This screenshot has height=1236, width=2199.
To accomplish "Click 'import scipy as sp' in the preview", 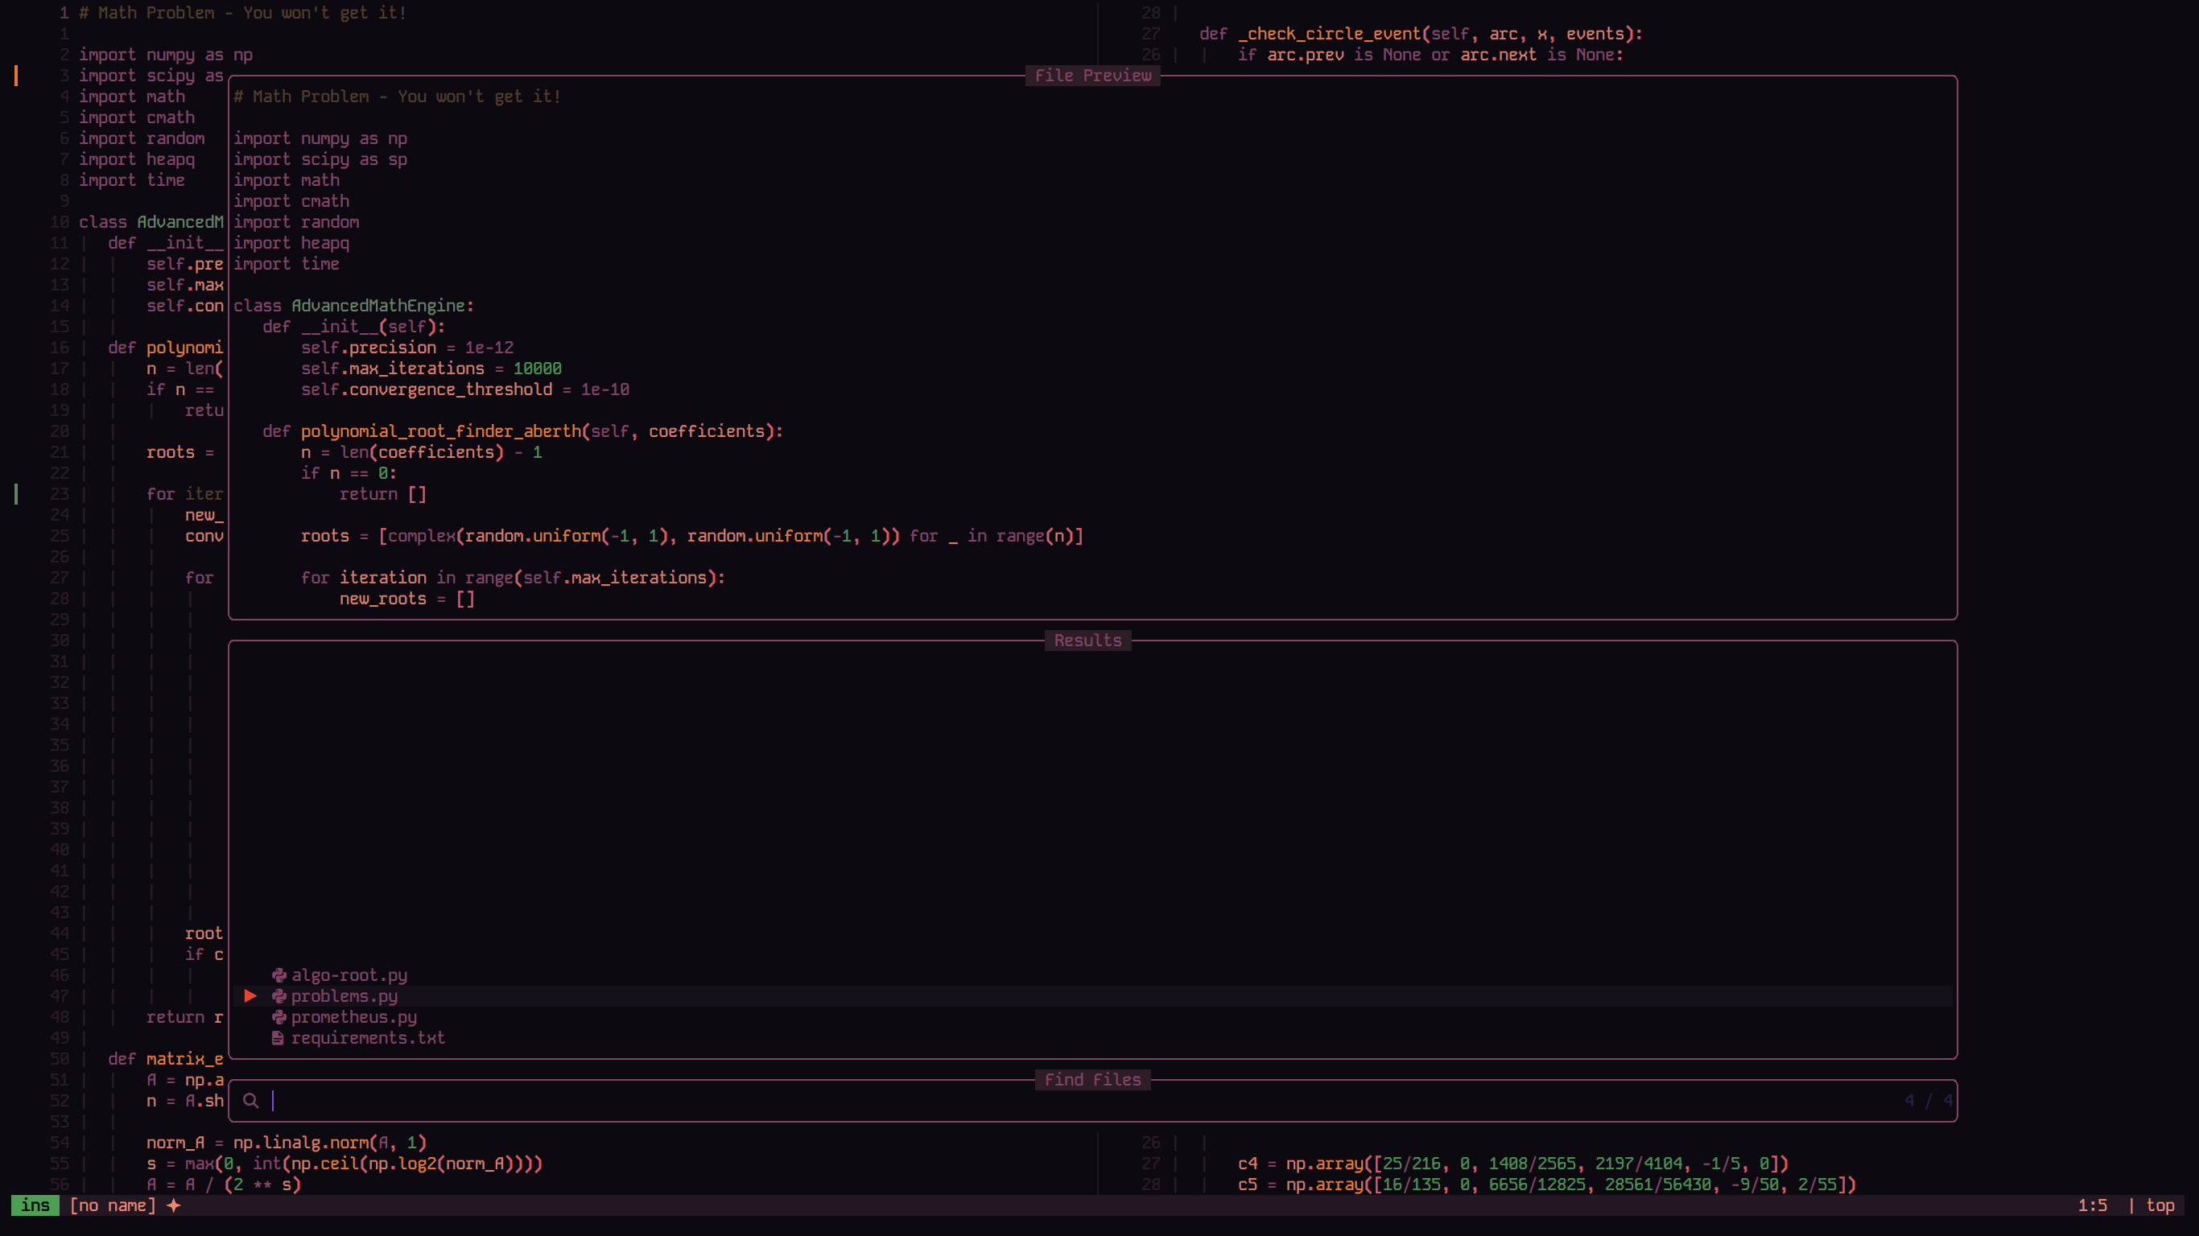I will [x=320, y=159].
